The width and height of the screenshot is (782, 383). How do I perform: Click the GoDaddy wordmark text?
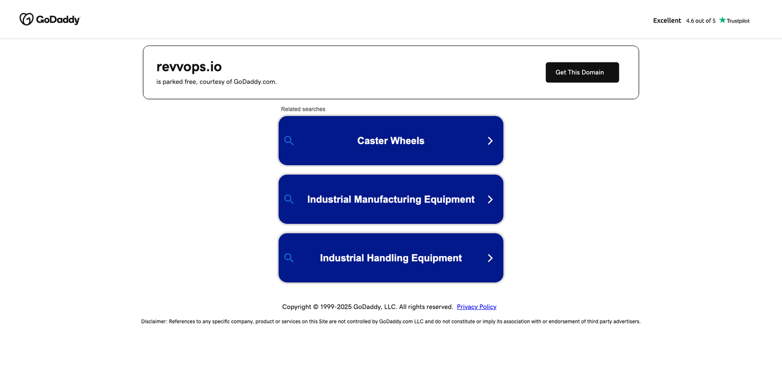click(x=58, y=20)
